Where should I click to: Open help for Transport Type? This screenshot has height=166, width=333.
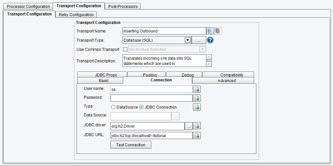coord(210,40)
